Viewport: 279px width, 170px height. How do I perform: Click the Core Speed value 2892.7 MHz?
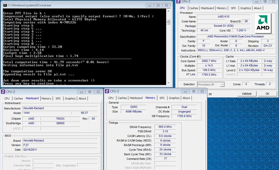pos(209,61)
